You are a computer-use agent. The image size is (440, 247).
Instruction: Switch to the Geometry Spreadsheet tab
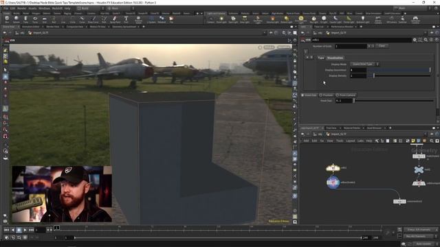coord(124,27)
